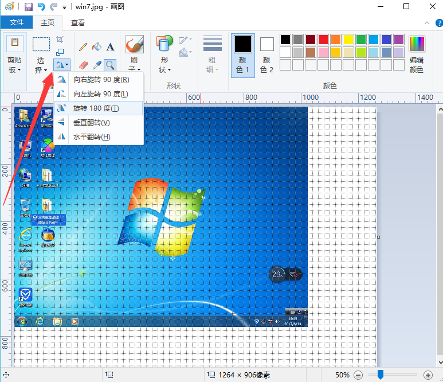Open 编辑颜色 edit colors
This screenshot has height=382, width=443.
[417, 54]
